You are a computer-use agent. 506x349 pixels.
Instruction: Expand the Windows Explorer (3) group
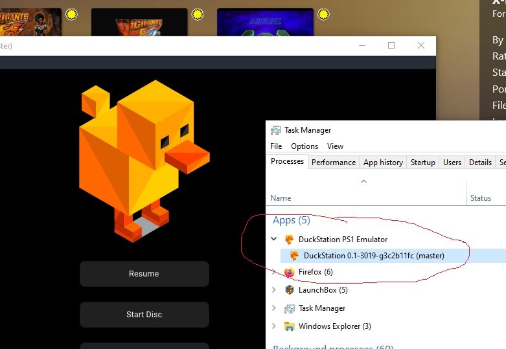point(273,326)
